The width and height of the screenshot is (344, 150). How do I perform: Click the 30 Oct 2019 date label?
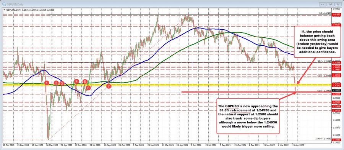8,145
